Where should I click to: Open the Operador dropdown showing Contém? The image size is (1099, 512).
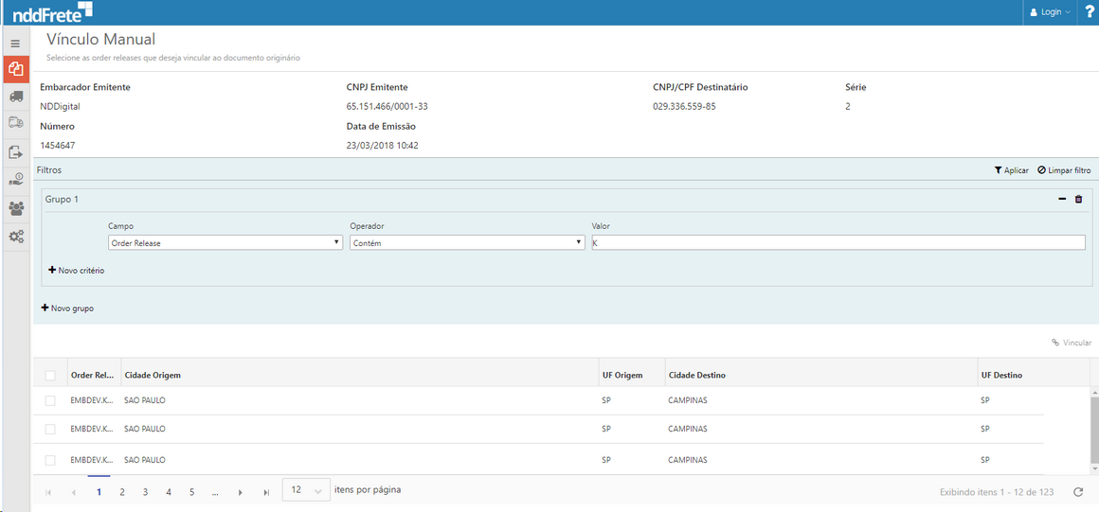(467, 243)
